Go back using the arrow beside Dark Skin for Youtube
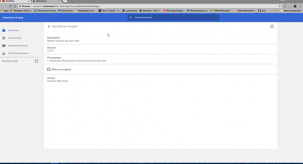Screen dimensions: 303x164 pyautogui.click(x=49, y=27)
